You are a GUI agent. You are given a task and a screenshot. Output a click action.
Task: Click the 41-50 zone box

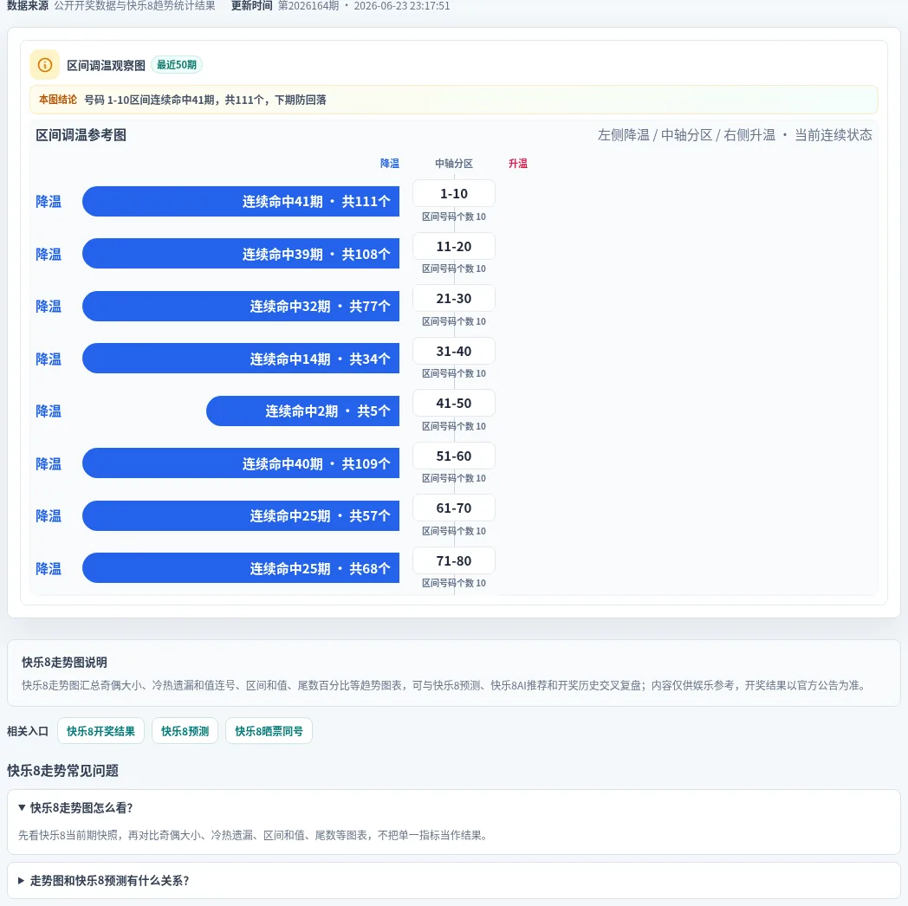tap(454, 403)
